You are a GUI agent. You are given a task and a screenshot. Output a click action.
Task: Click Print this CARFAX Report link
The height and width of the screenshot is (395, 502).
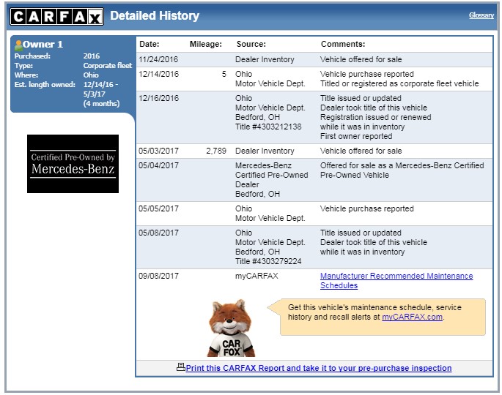coord(319,368)
